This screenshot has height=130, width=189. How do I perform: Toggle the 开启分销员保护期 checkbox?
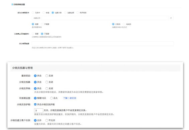[35, 104]
